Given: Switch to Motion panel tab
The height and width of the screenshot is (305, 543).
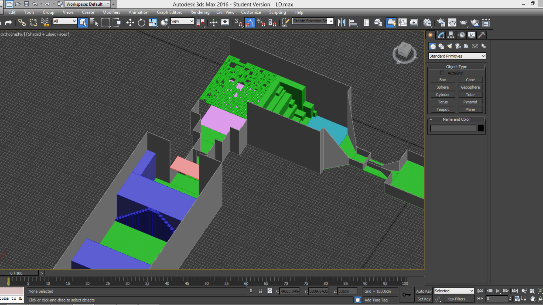Looking at the screenshot, I should pos(462,35).
